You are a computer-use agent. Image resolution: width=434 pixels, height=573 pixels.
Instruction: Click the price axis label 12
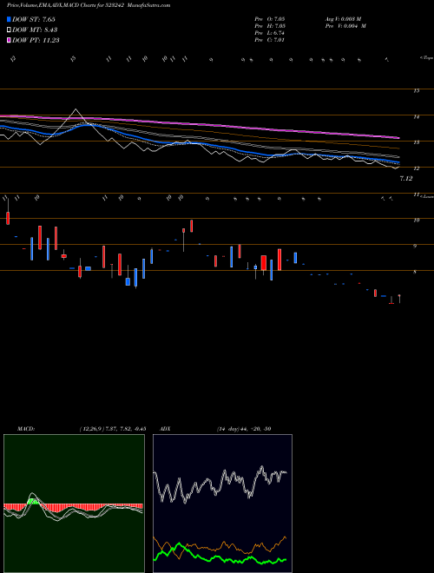416,168
